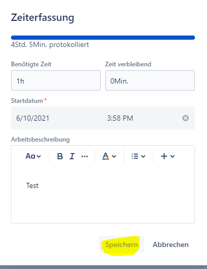Viewport: 207px width, 269px height.
Task: Click the plus insert icon
Action: 164,156
